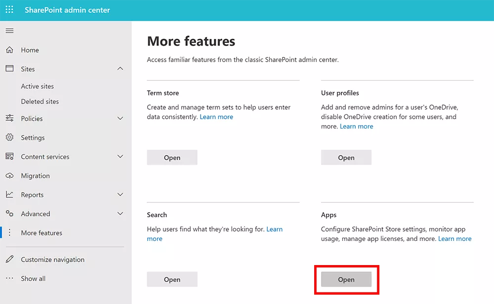Open the Apps feature
494x304 pixels.
[346, 279]
